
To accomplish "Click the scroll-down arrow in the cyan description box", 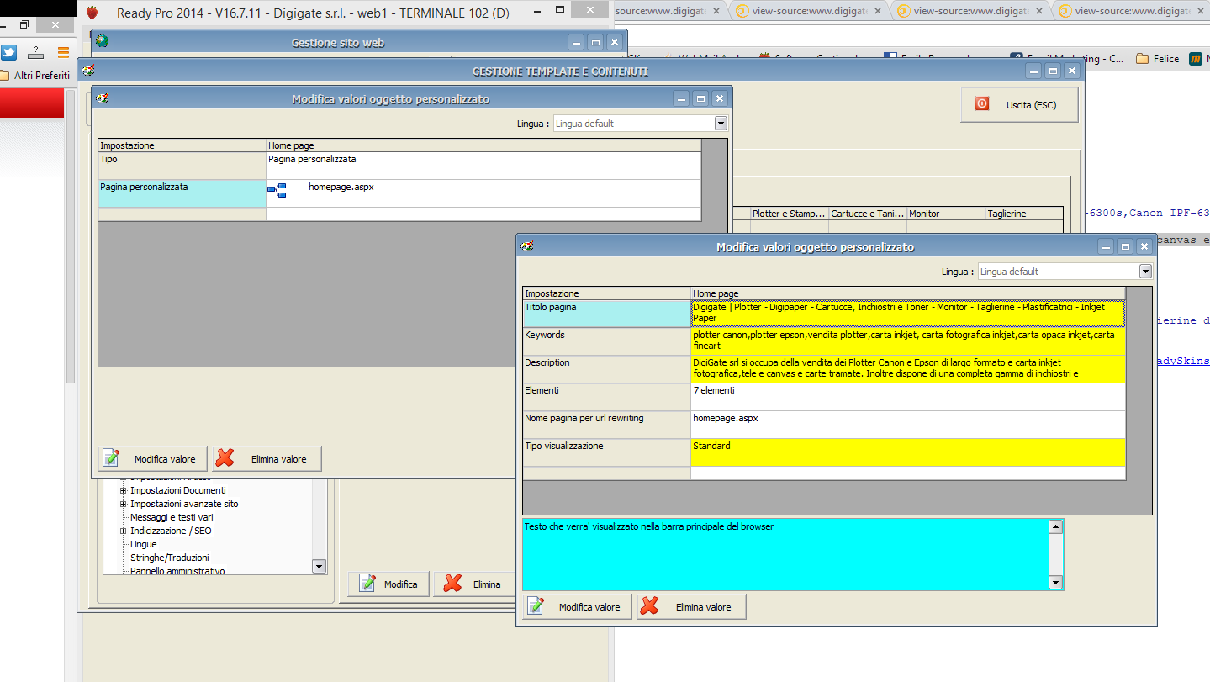I will click(1055, 582).
